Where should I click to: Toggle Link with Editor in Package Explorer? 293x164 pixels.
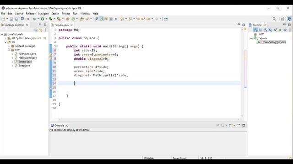(41, 30)
